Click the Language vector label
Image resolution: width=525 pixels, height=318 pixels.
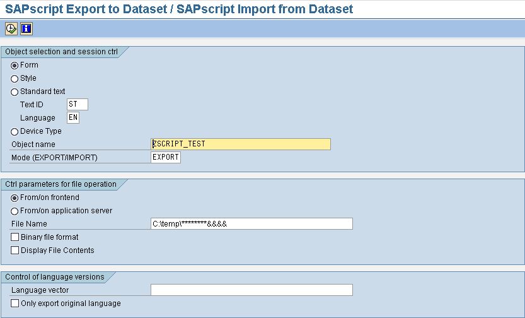click(x=40, y=290)
